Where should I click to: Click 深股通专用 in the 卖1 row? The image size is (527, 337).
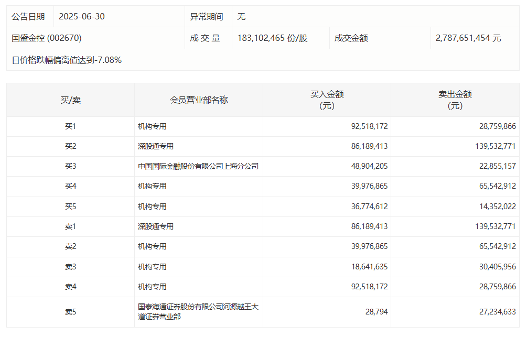point(156,226)
